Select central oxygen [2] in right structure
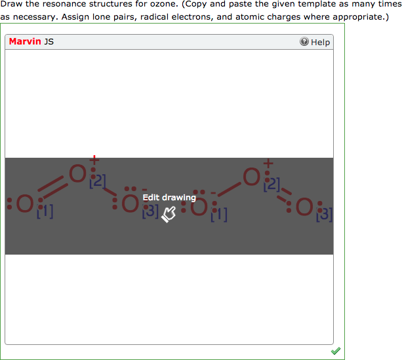Screen dimensions: 402x360 (252, 177)
